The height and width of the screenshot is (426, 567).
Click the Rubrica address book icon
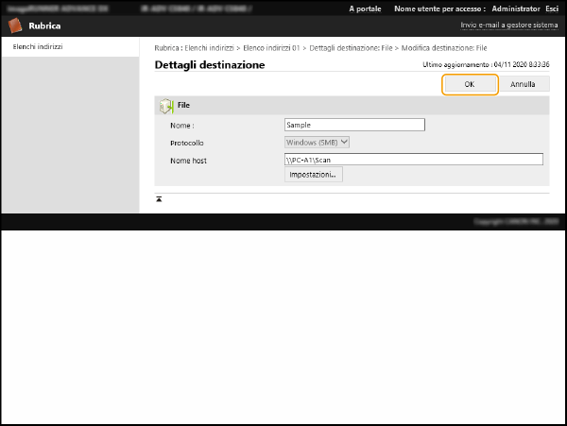click(15, 26)
